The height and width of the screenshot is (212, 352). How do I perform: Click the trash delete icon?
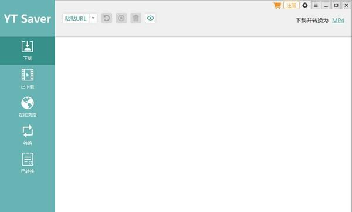[x=136, y=18]
